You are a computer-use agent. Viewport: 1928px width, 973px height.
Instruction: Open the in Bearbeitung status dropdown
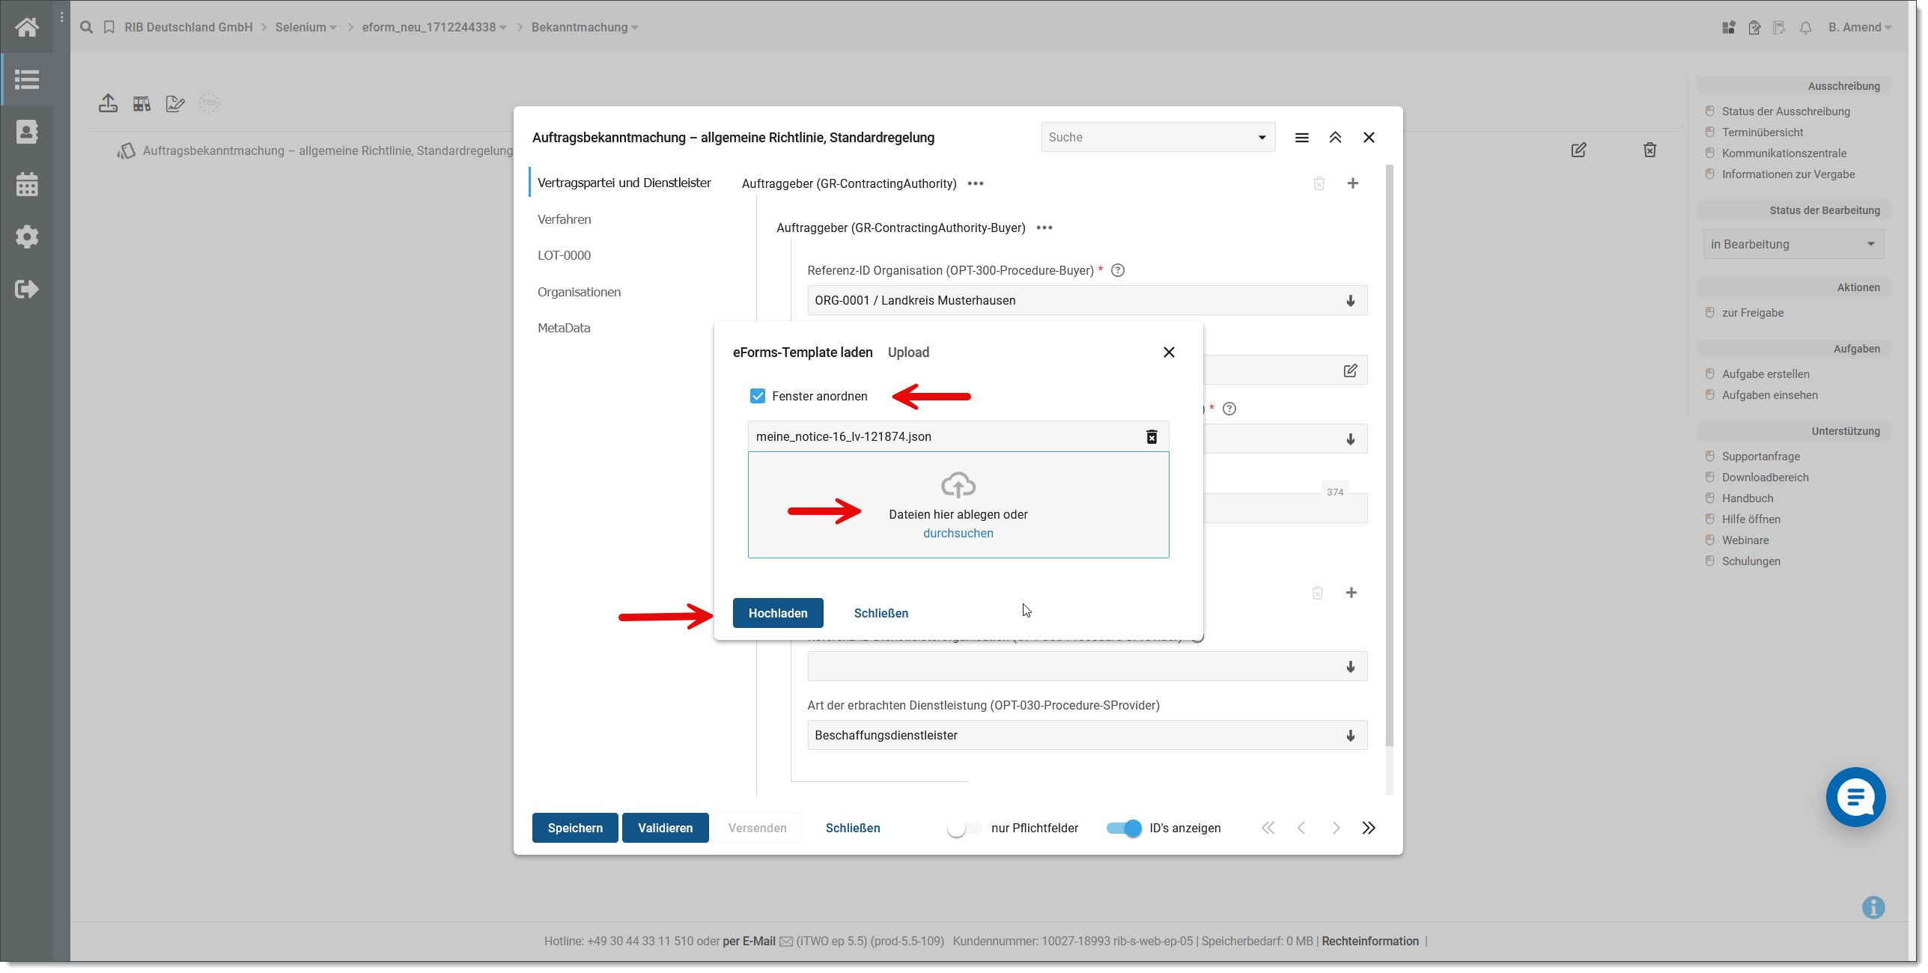pyautogui.click(x=1793, y=244)
